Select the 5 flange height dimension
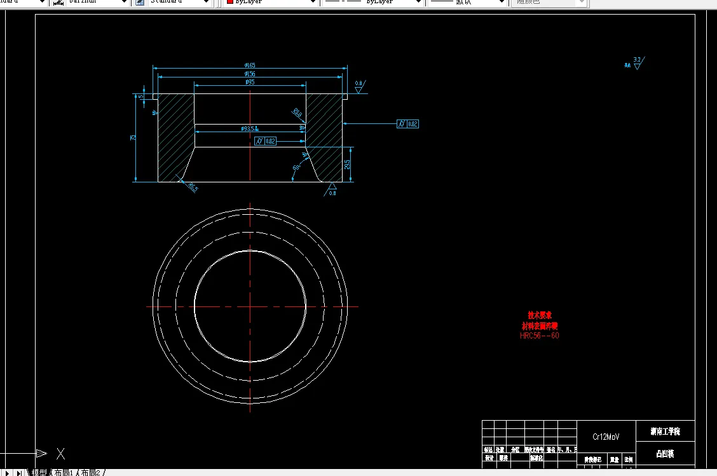This screenshot has height=476, width=717. (x=141, y=97)
